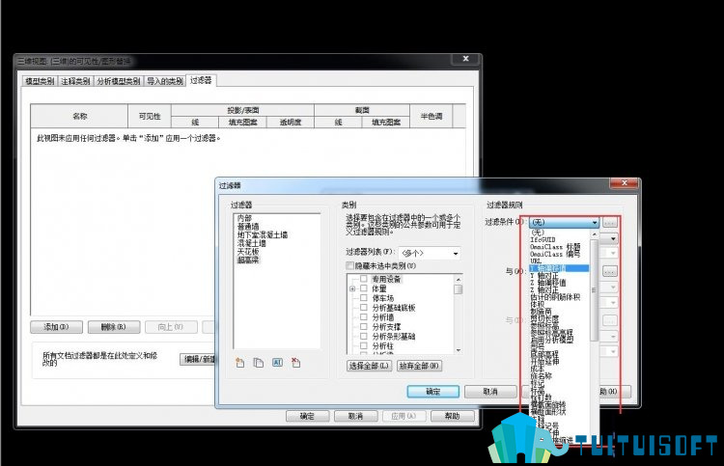
Task: Click 取消 in the 过滤器 dialog
Action: tap(490, 392)
